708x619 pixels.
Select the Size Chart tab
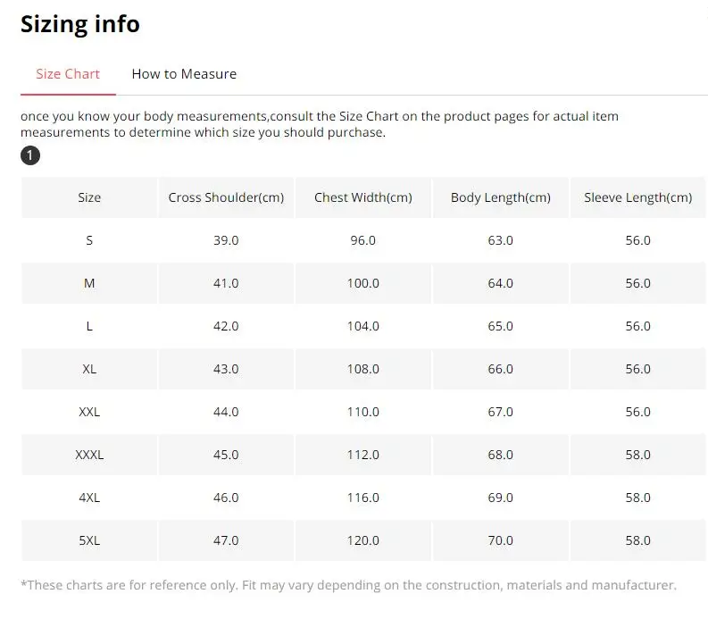pos(68,73)
